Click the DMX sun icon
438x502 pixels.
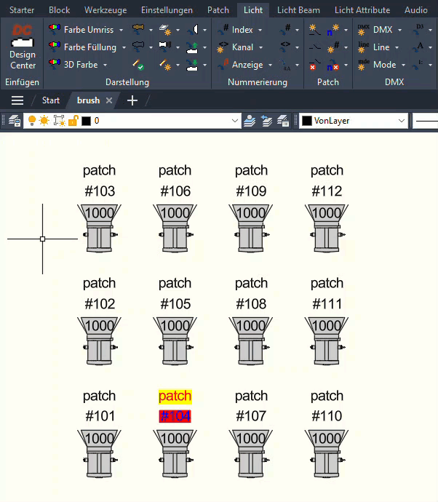pyautogui.click(x=363, y=29)
